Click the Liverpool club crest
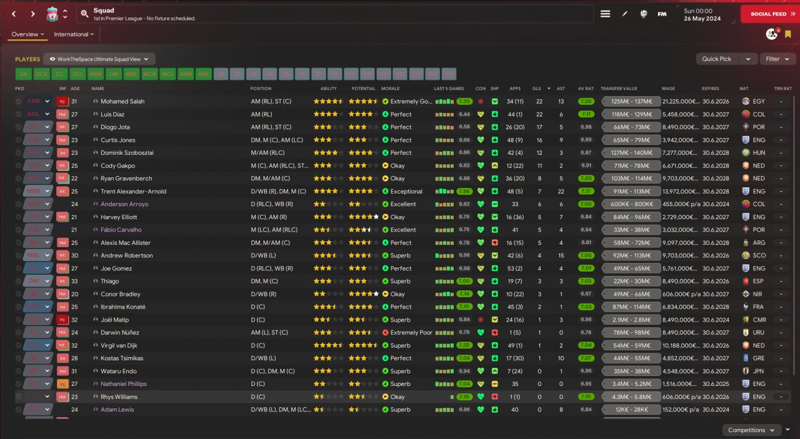 pyautogui.click(x=52, y=14)
